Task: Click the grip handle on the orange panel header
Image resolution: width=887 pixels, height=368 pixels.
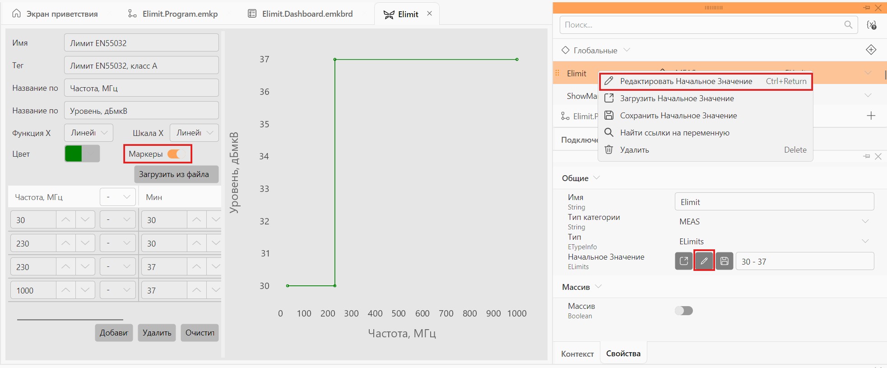Action: click(713, 8)
